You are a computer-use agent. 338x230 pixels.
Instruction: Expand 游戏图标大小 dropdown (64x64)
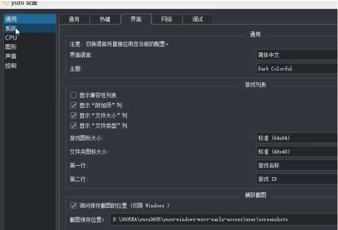(x=296, y=138)
